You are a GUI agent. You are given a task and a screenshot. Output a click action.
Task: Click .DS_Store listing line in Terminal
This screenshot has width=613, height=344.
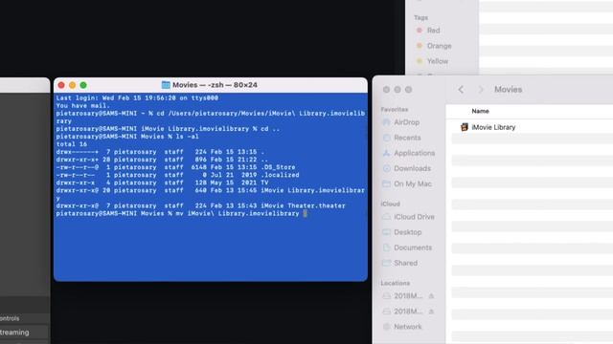click(x=175, y=167)
